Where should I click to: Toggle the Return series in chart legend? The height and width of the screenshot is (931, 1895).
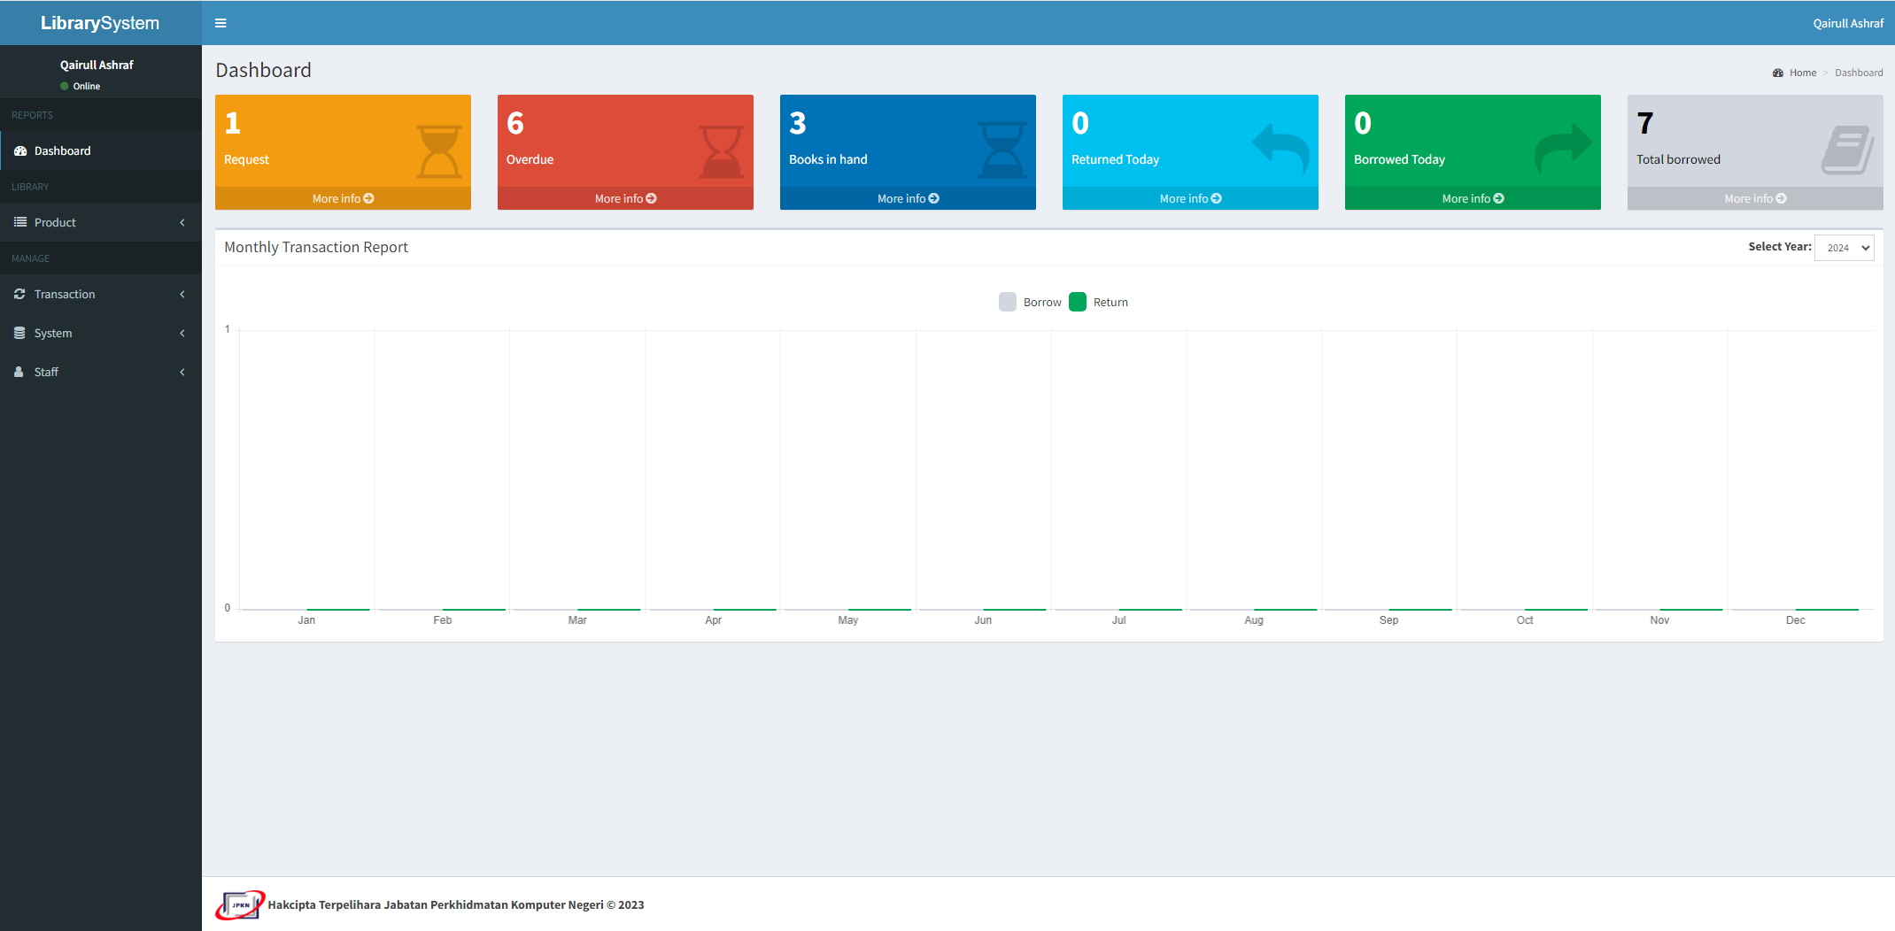tap(1099, 302)
